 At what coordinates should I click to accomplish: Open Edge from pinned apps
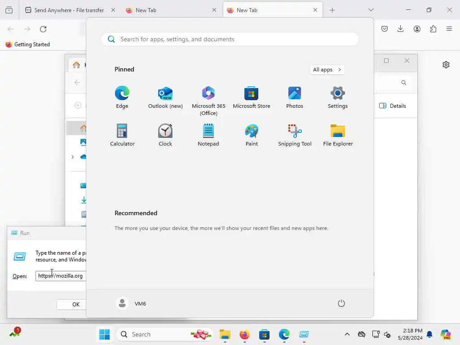point(122,97)
